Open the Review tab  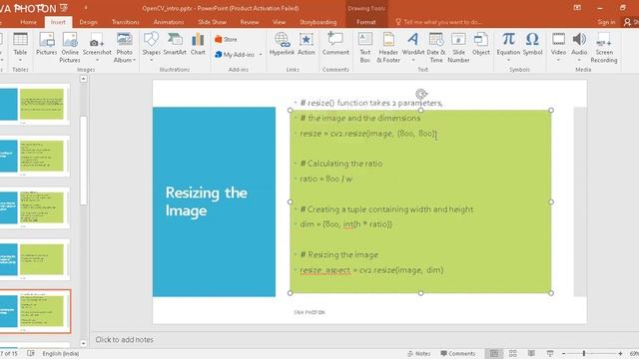click(250, 22)
